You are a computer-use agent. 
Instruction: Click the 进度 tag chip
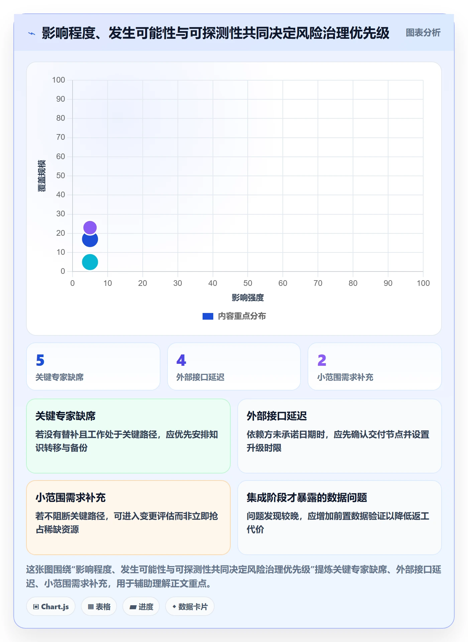(141, 607)
